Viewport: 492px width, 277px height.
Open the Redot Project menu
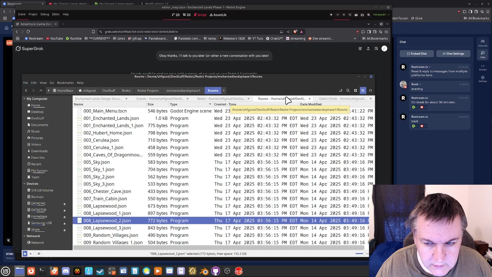click(x=33, y=14)
